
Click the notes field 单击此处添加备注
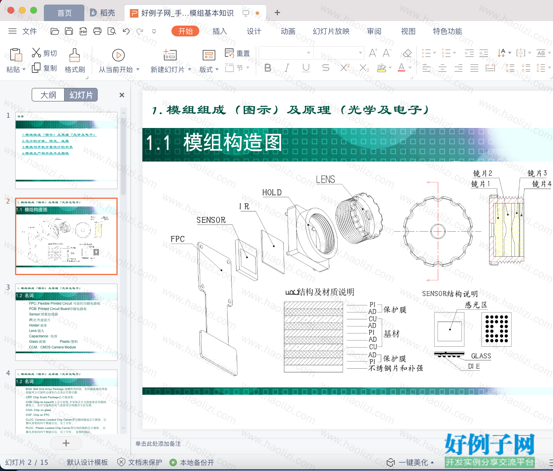(x=158, y=444)
